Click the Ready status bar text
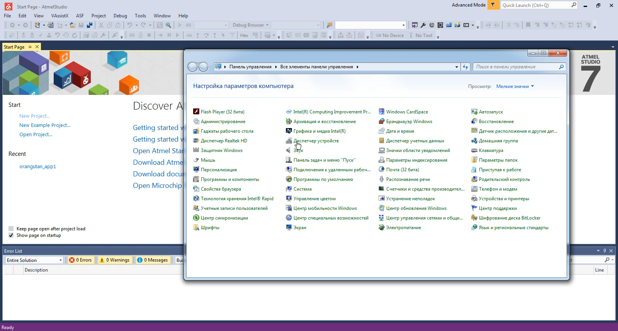The image size is (618, 331). 8,327
